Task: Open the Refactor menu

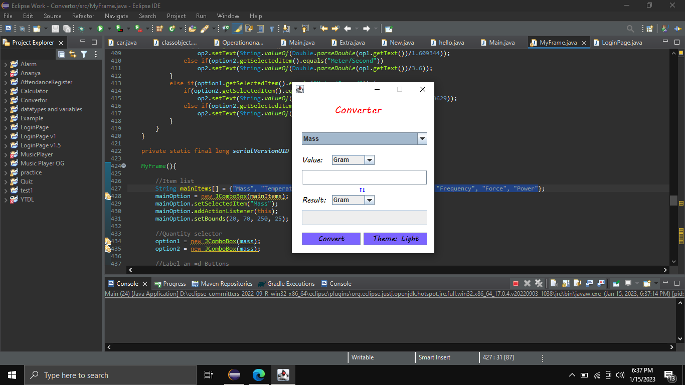Action: point(83,16)
